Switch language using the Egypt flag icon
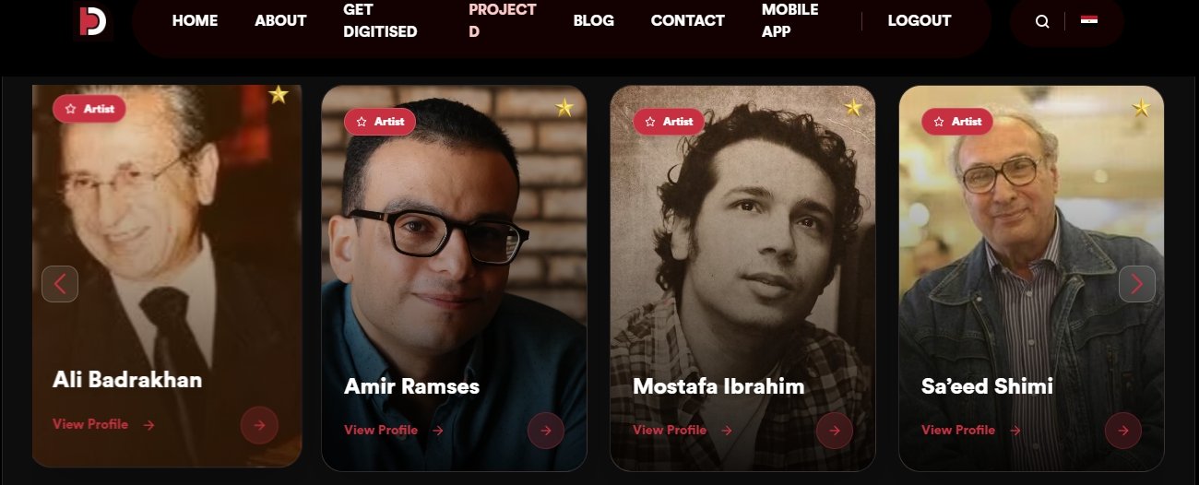The image size is (1199, 485). tap(1089, 19)
